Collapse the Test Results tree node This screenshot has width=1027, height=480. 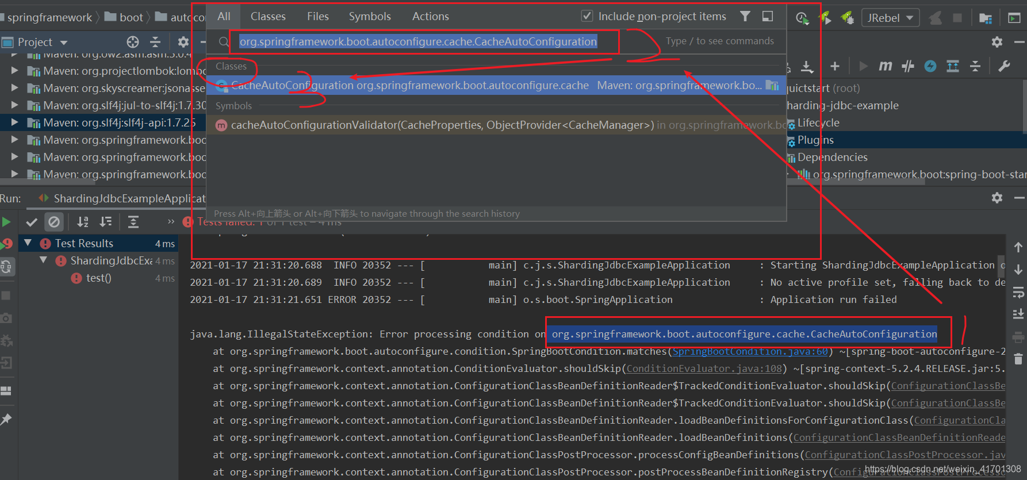pyautogui.click(x=28, y=243)
